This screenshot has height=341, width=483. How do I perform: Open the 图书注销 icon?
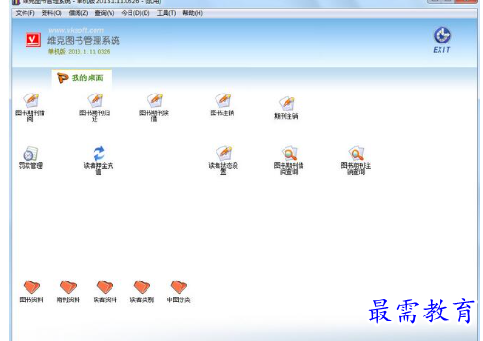click(x=222, y=105)
